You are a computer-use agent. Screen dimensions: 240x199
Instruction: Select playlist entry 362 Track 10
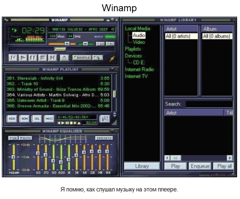(x=58, y=84)
